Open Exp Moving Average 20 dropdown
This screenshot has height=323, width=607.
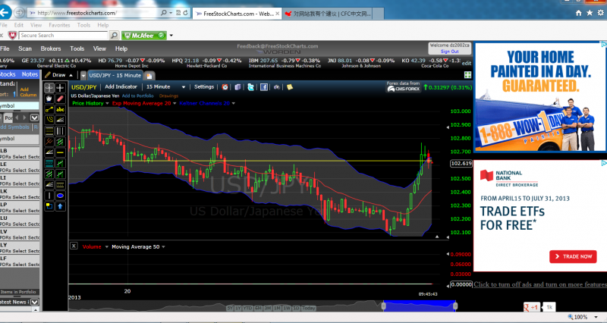(x=175, y=103)
